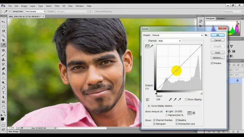Open the Filter menu
244x137 pixels.
(x=57, y=6)
